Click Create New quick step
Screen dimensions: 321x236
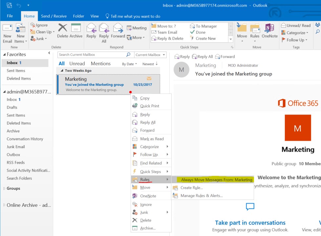203,38
